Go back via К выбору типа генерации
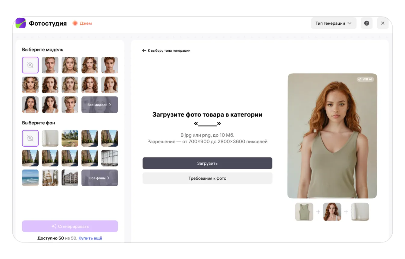 [166, 50]
